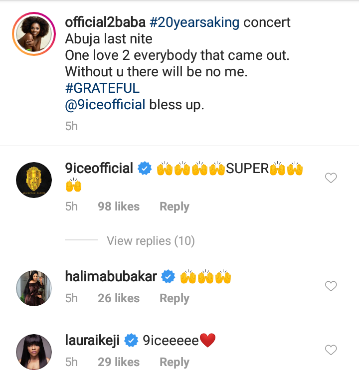Like lauraikeji's comment with the heart
This screenshot has height=390, width=359.
[331, 350]
